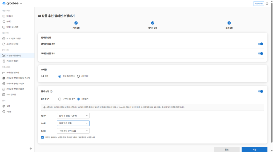Open 대시보드 menu item

pos(17,16)
